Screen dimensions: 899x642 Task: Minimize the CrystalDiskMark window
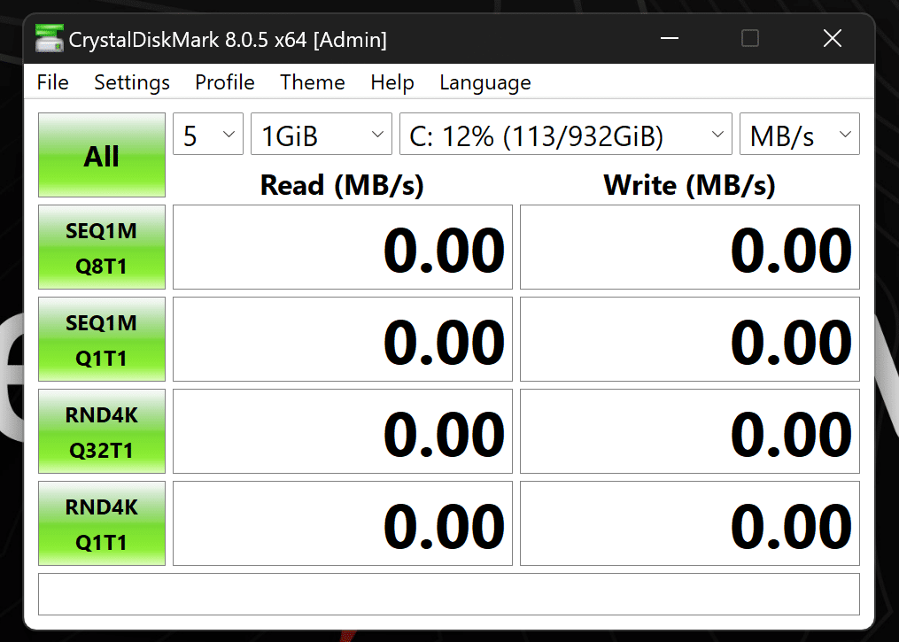(669, 38)
